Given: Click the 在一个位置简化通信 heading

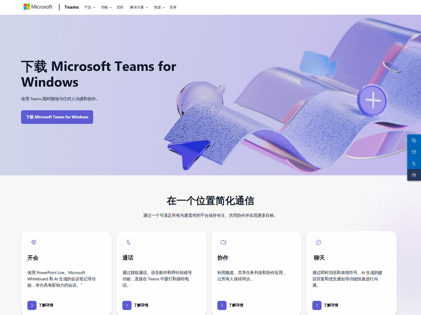Looking at the screenshot, I should 210,201.
